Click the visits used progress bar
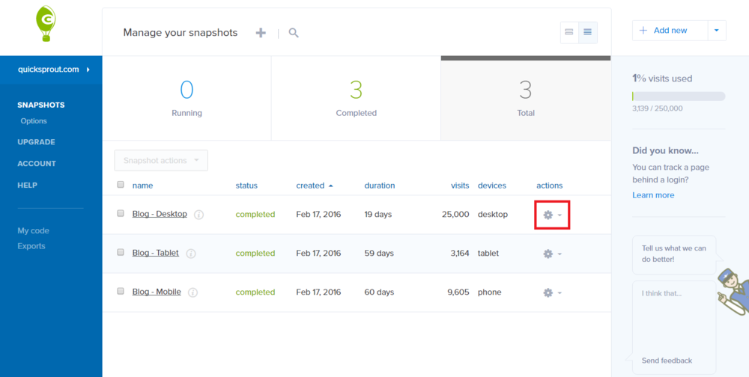 679,96
